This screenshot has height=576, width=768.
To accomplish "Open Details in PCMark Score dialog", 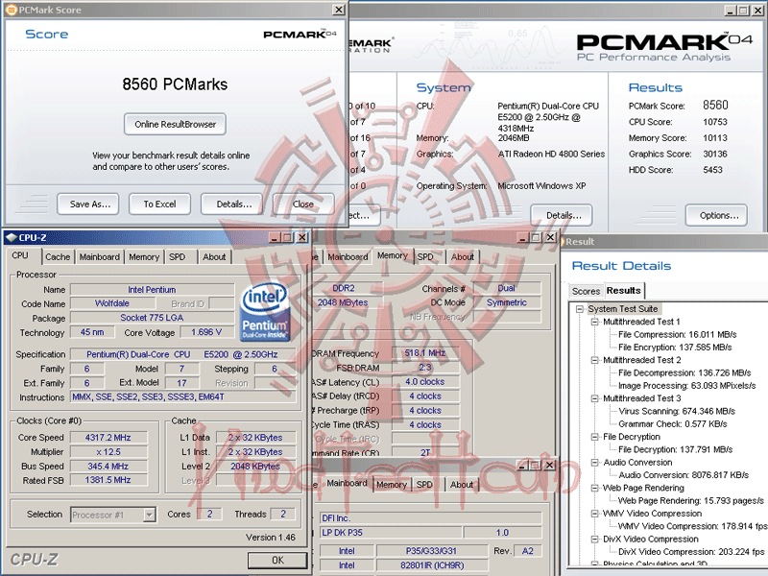I will pos(231,204).
